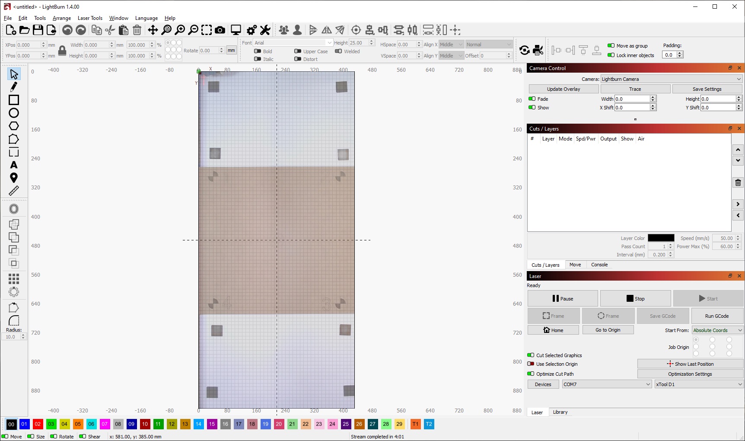The height and width of the screenshot is (441, 745).
Task: Click the Redo arrow icon
Action: pyautogui.click(x=81, y=30)
